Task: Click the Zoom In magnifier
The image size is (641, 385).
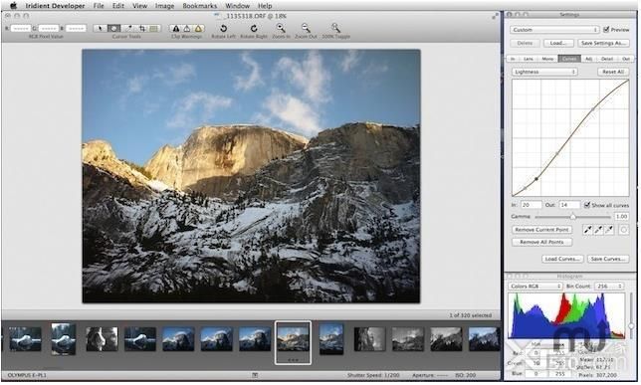Action: pos(281,28)
